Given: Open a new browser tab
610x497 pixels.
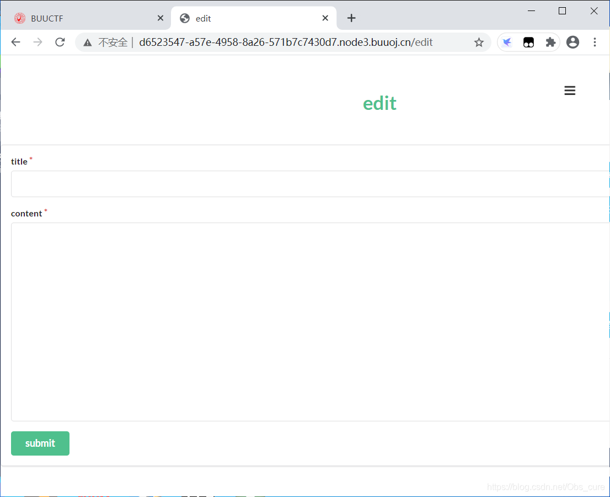Looking at the screenshot, I should point(351,18).
